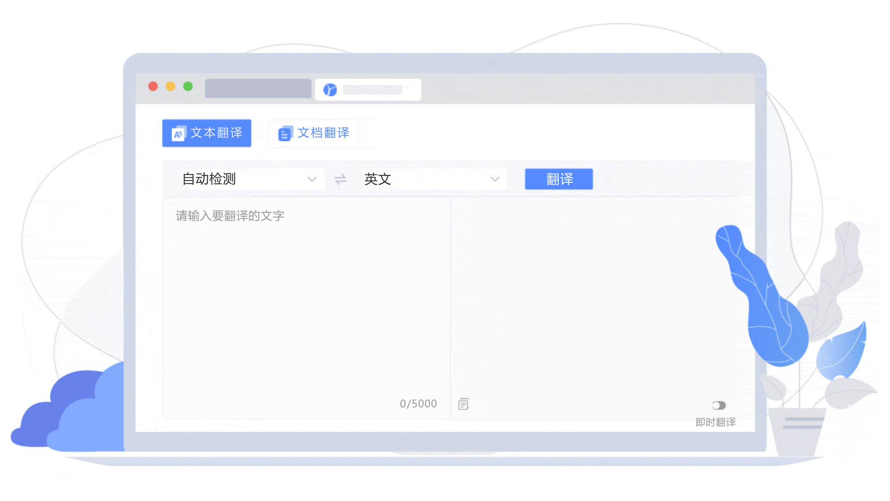Viewport: 890px width, 501px height.
Task: Select the 文本翻译 tab
Action: (207, 133)
